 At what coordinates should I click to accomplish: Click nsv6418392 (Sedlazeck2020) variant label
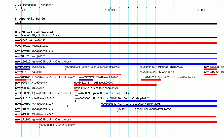point(35,109)
